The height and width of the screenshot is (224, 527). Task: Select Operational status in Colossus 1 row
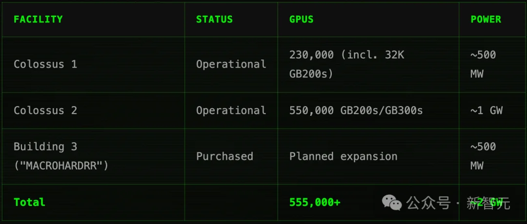231,64
